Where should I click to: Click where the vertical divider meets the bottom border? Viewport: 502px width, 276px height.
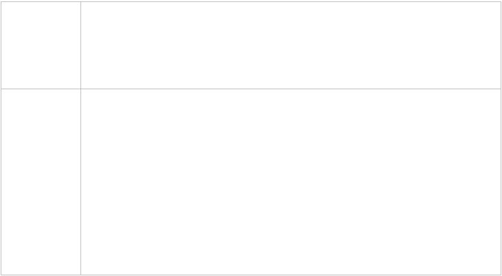tap(80, 275)
